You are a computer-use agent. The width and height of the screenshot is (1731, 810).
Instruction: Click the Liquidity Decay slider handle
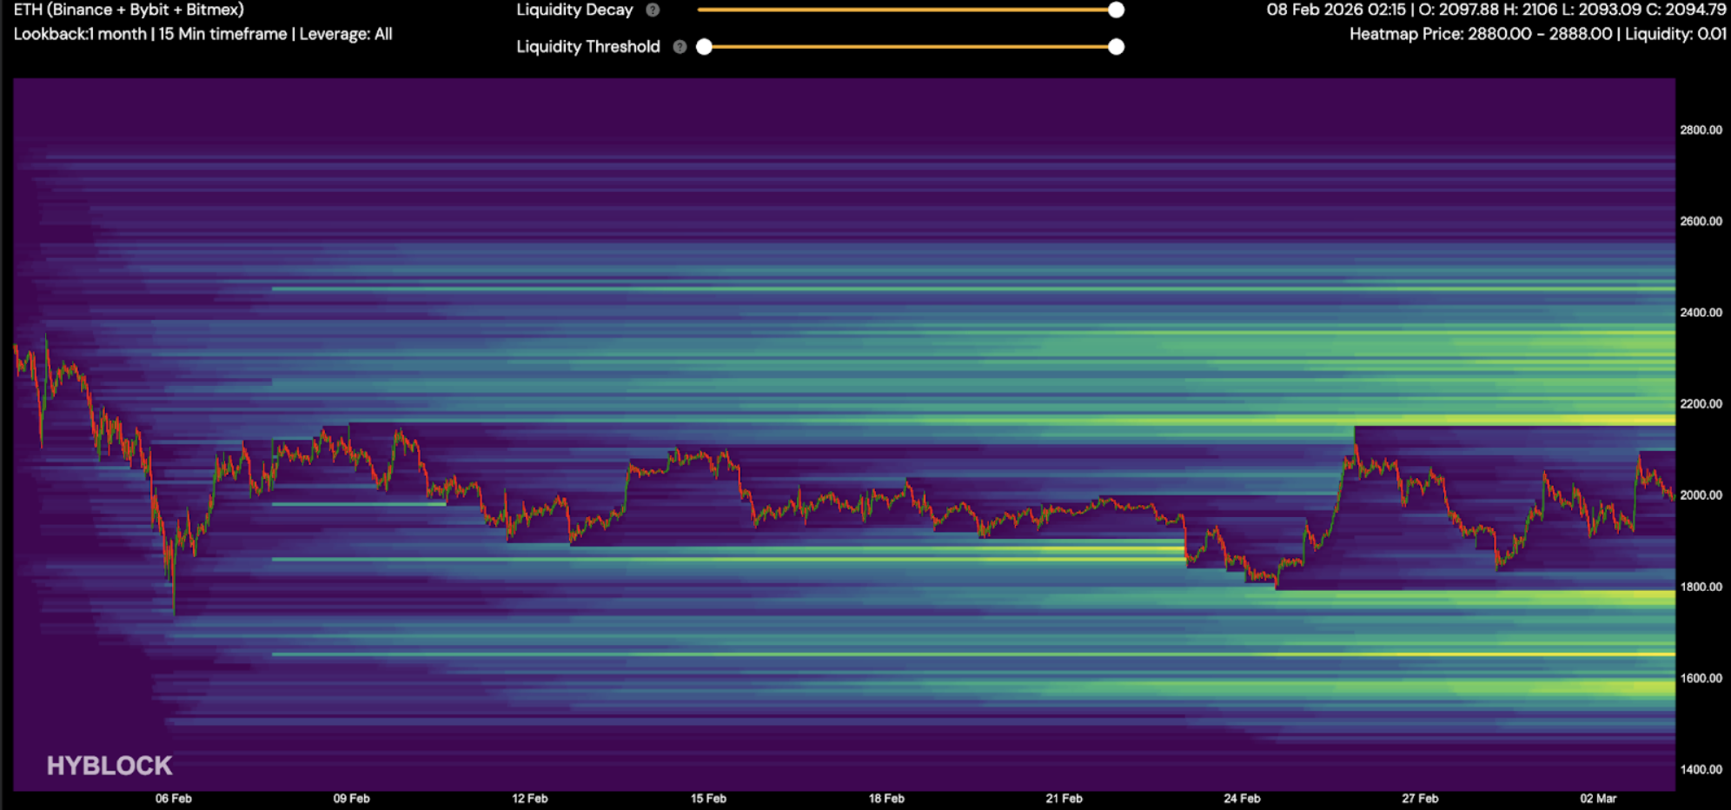coord(1116,10)
